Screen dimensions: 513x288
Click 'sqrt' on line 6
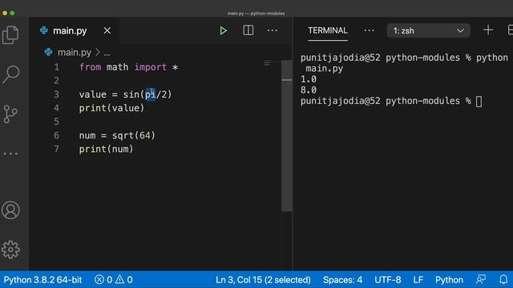click(x=123, y=135)
